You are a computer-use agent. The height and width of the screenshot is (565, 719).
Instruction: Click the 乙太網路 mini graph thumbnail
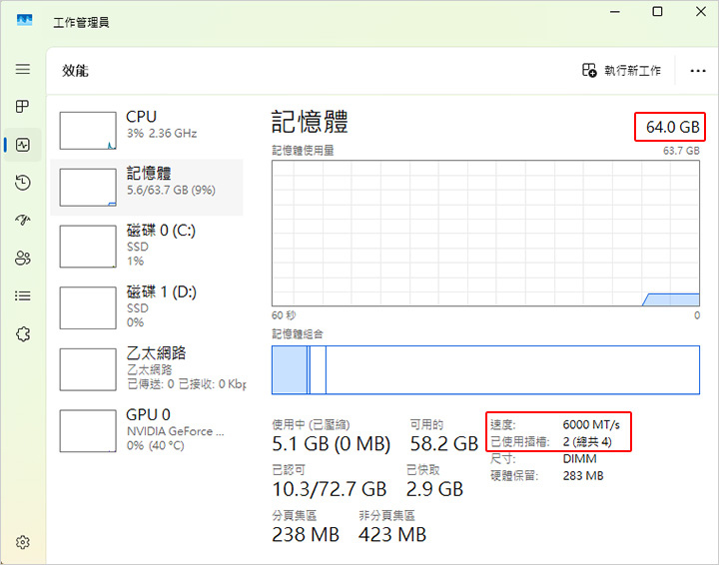pyautogui.click(x=88, y=369)
